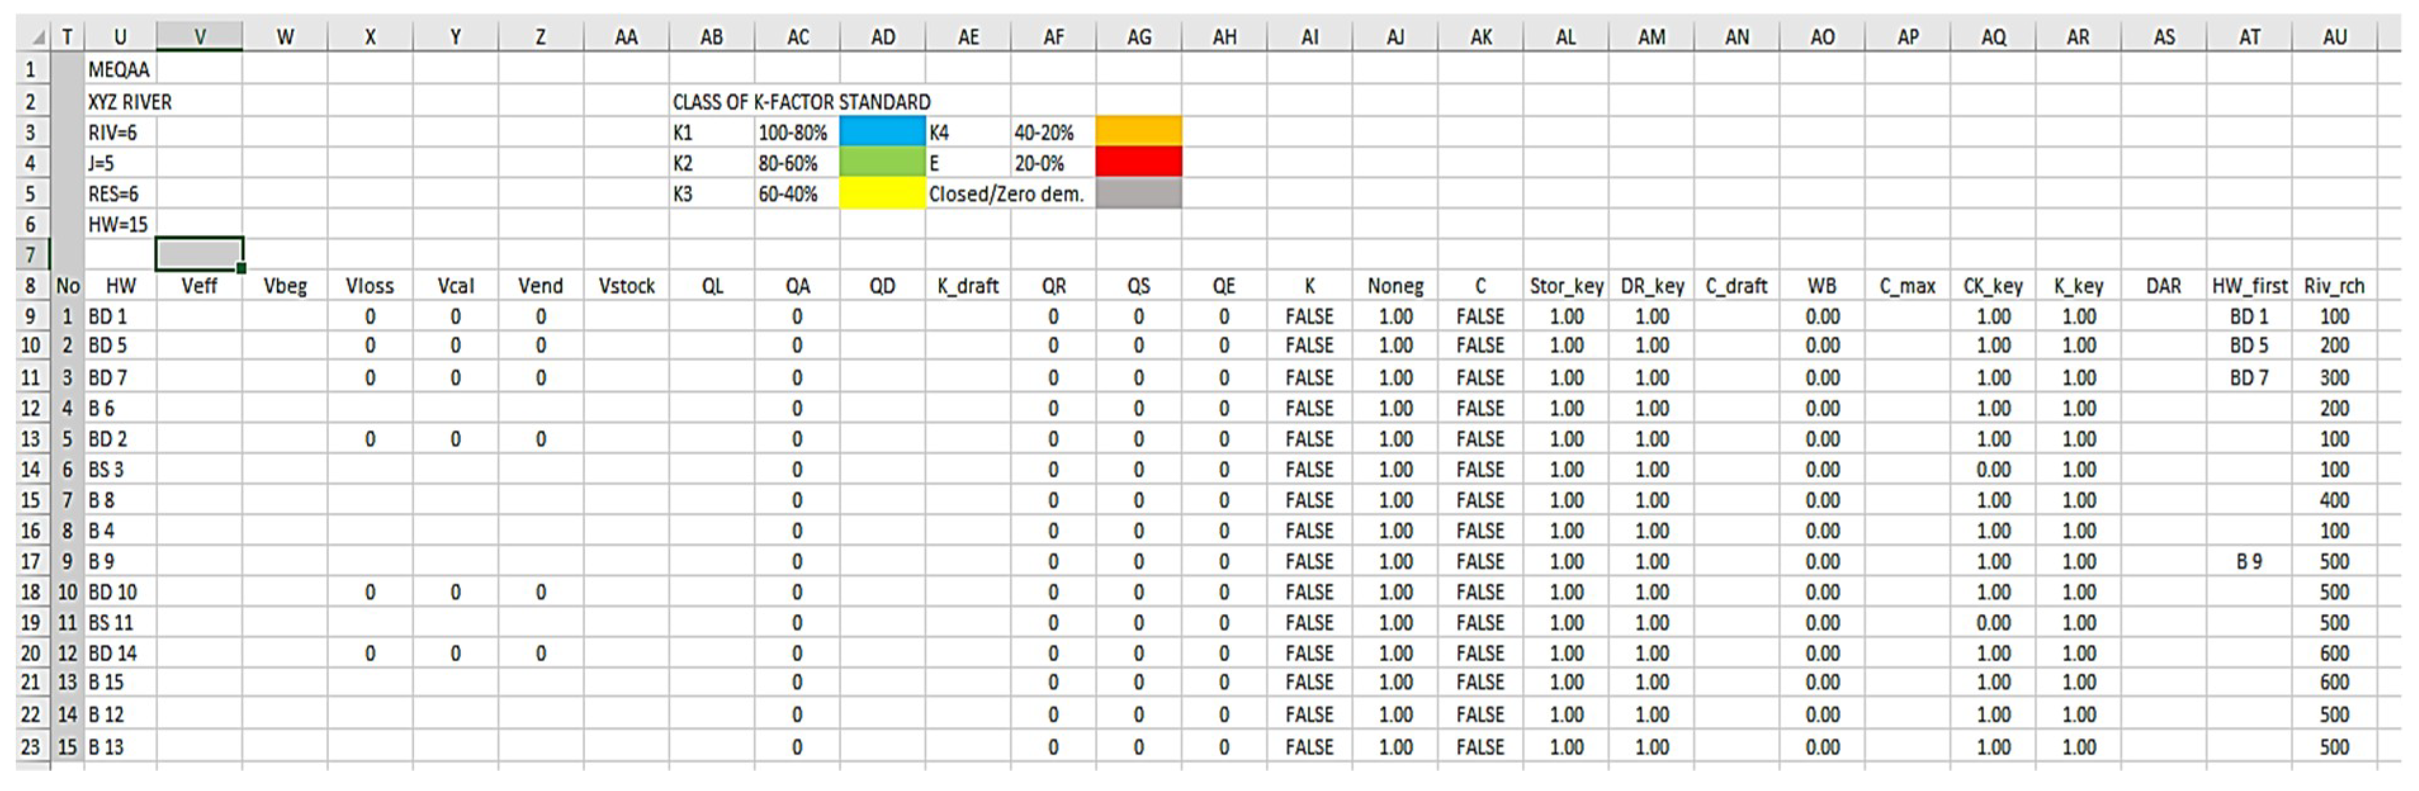Click the column AU header
The width and height of the screenshot is (2419, 791).
point(2335,37)
